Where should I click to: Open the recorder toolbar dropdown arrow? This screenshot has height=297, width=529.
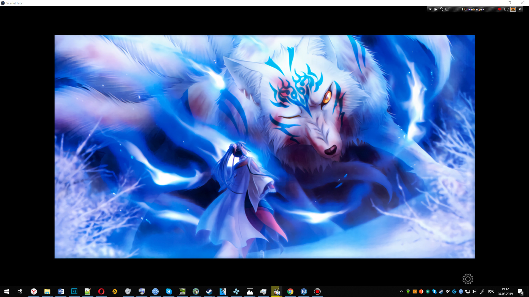[x=430, y=9]
